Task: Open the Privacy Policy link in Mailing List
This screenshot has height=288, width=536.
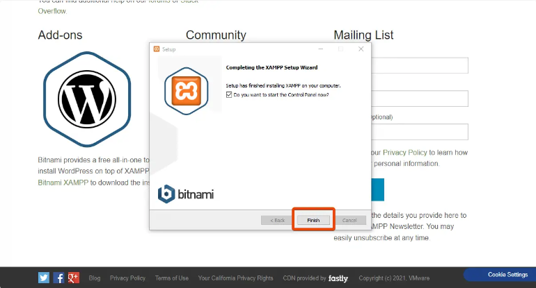Action: click(408, 152)
